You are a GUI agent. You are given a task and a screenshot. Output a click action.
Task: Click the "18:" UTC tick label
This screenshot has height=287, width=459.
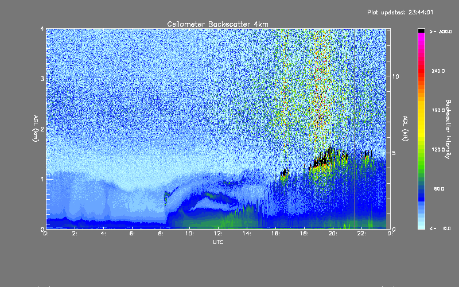(305, 234)
